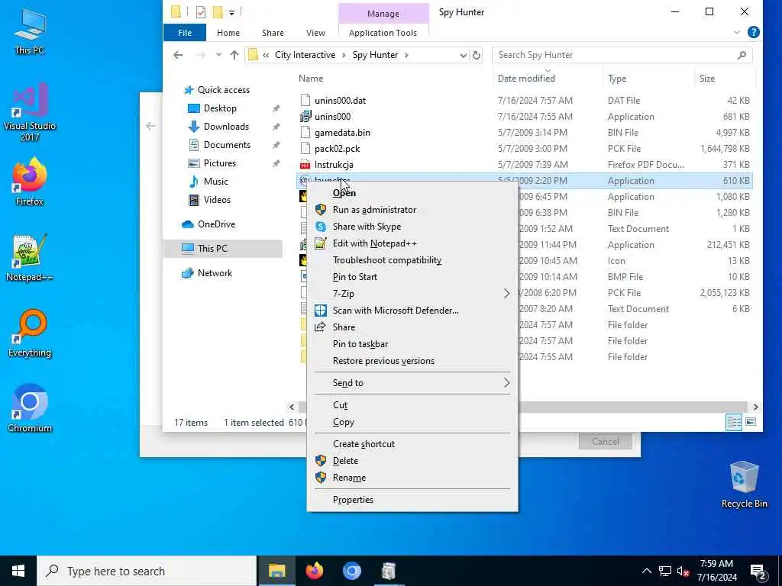Open the Firefox desktop shortcut
The image size is (782, 586).
30,182
